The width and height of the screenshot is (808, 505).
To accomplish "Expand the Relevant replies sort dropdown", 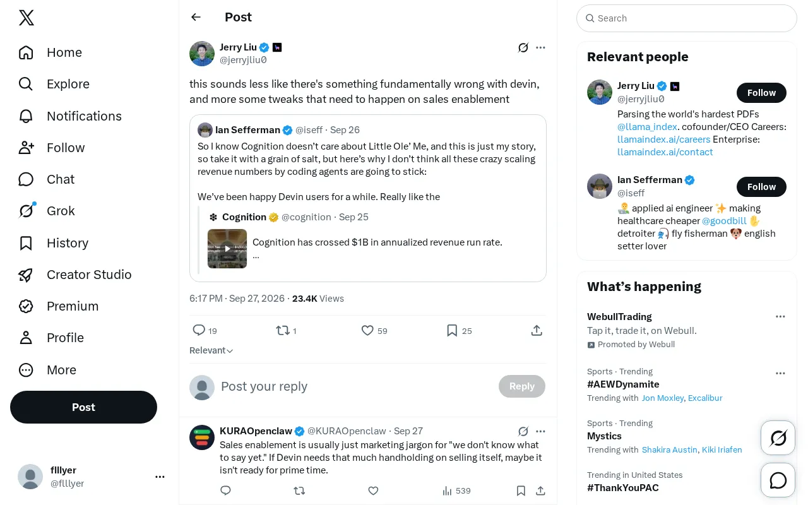I will click(211, 350).
